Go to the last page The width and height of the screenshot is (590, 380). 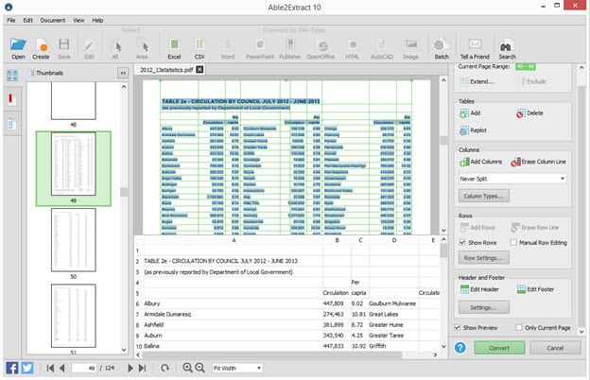click(142, 368)
